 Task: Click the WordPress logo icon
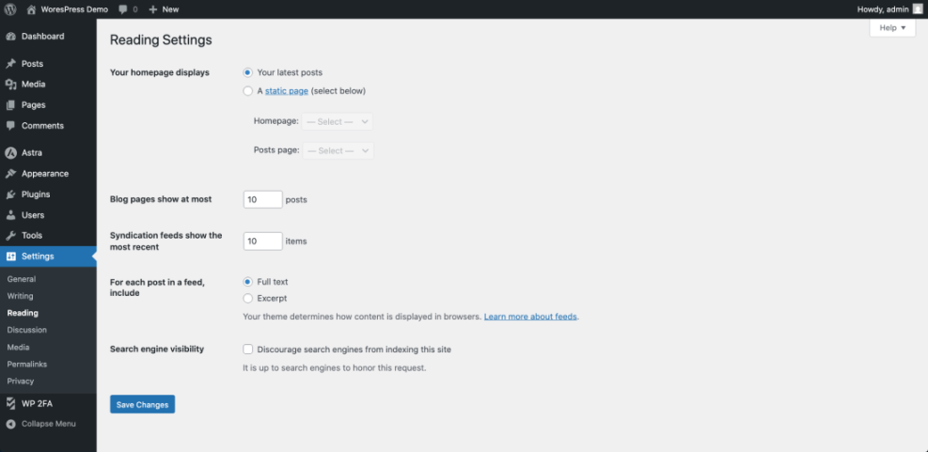click(10, 9)
